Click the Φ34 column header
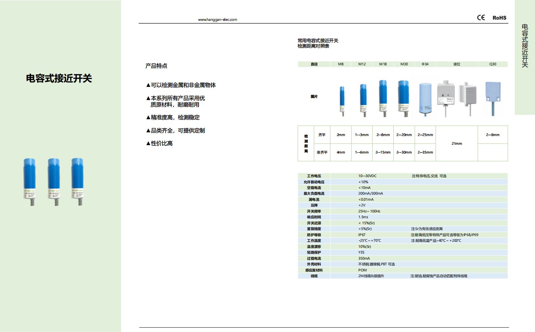Image resolution: width=535 pixels, height=332 pixels. point(425,64)
